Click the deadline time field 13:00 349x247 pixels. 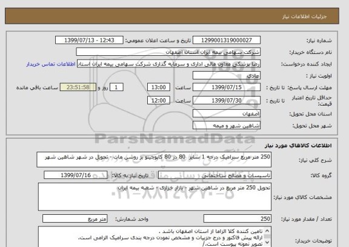coord(159,87)
